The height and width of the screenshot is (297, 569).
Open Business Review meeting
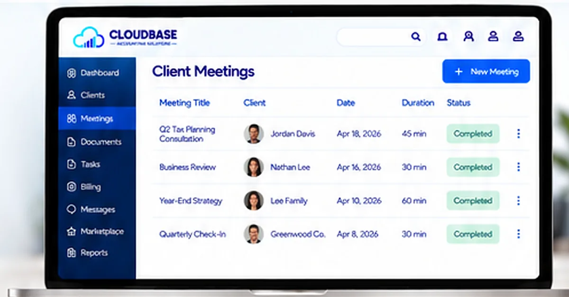pyautogui.click(x=187, y=167)
